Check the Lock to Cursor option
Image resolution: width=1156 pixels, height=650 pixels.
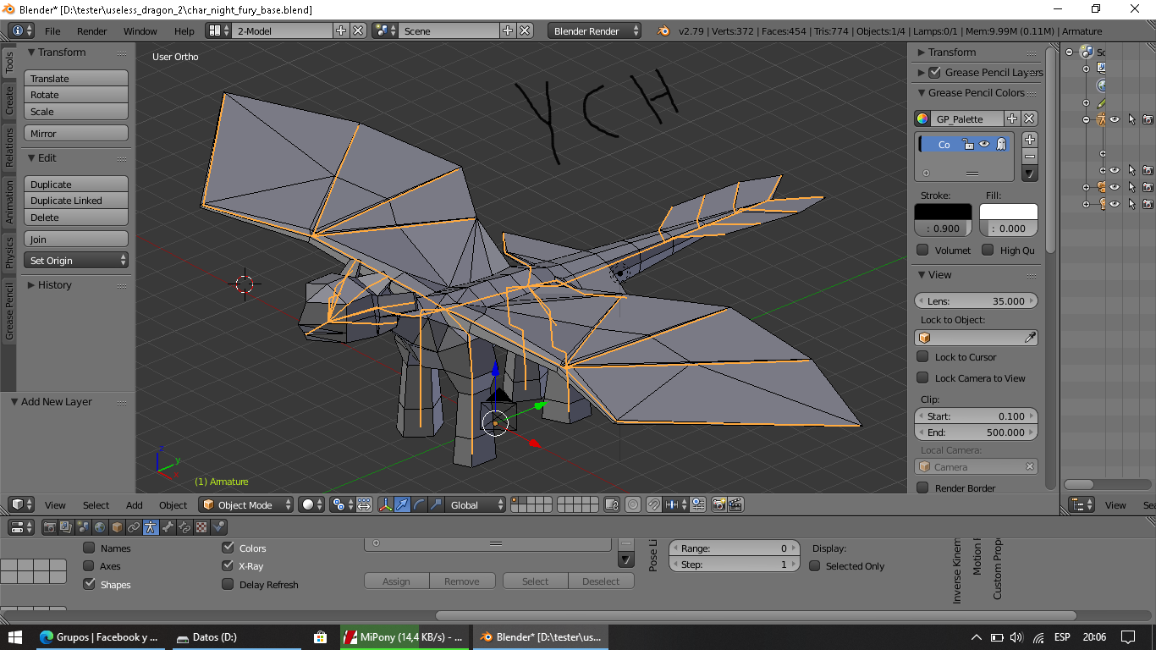click(x=923, y=357)
